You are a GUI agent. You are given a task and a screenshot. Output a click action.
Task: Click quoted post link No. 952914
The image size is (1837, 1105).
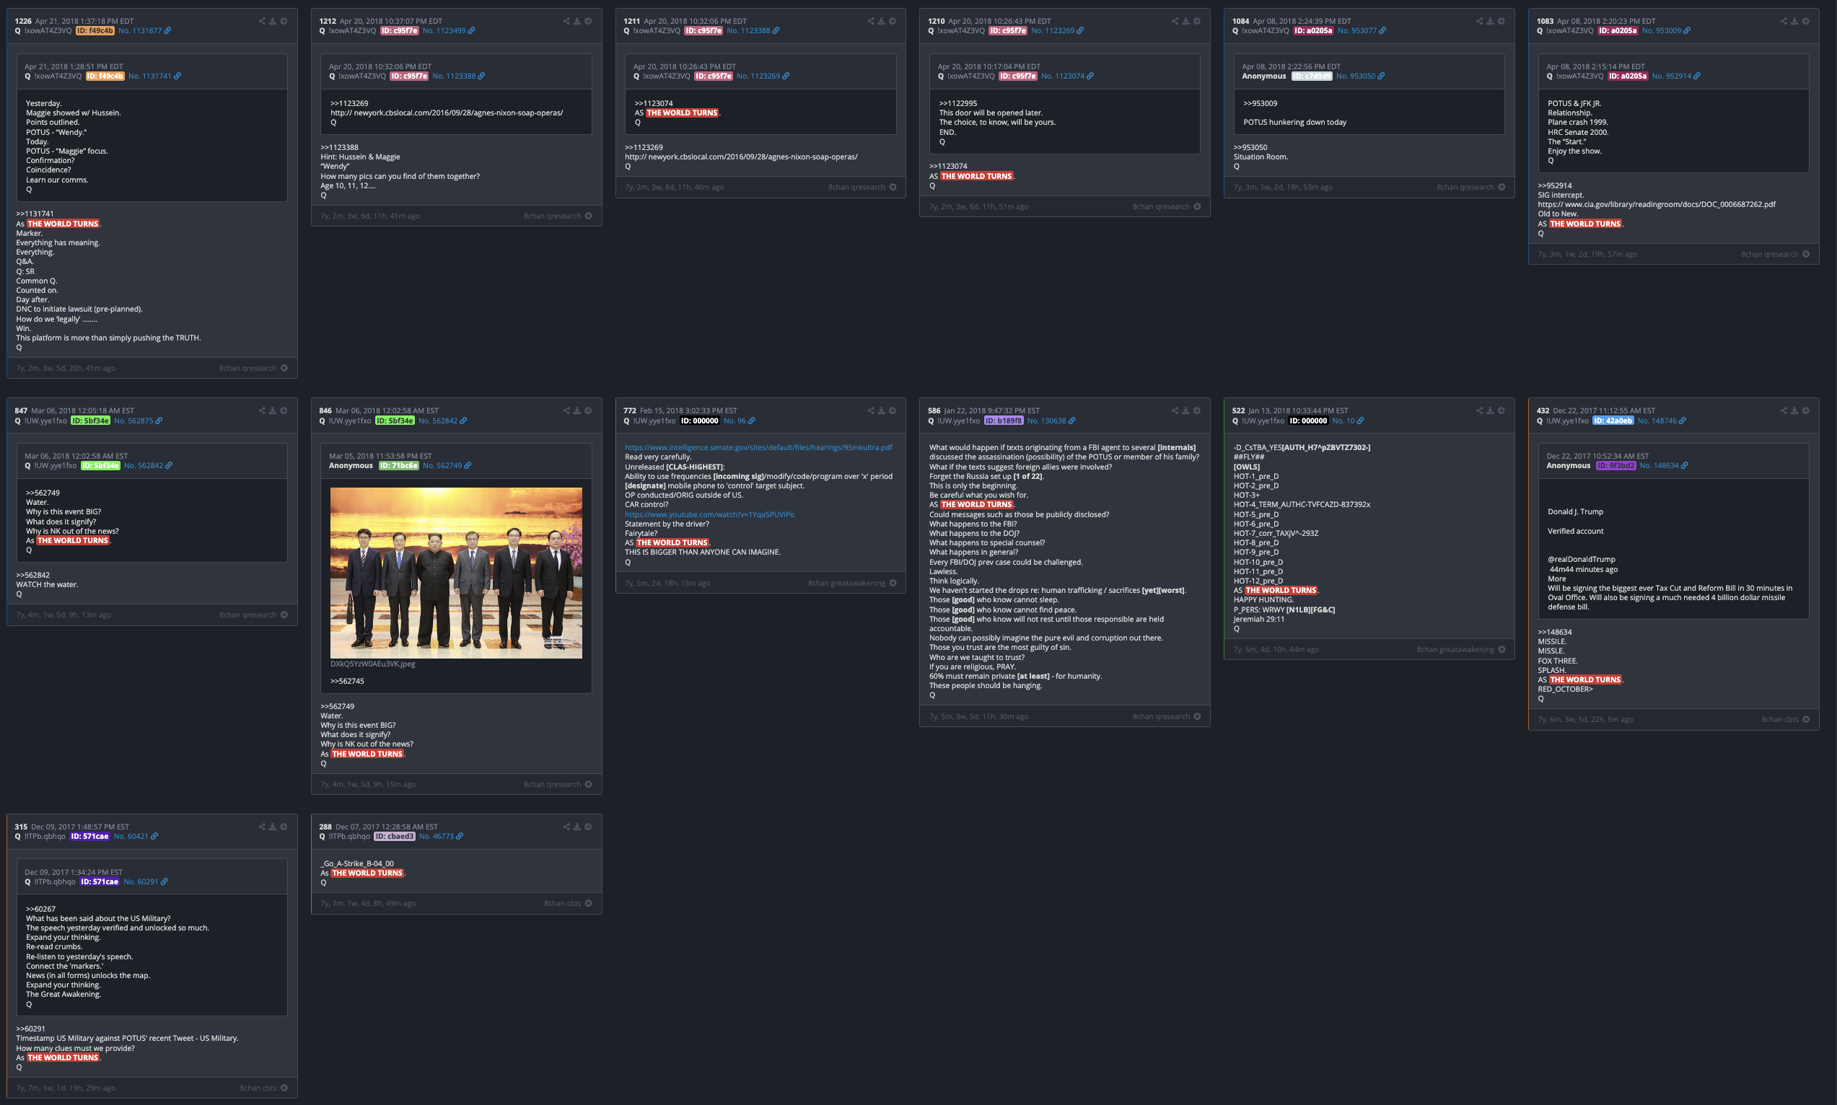1671,76
